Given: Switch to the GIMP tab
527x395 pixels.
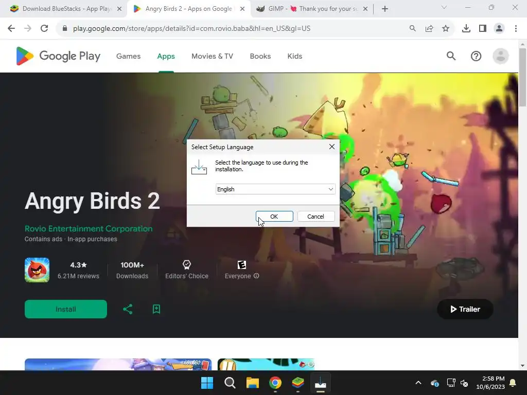Looking at the screenshot, I should tap(312, 9).
